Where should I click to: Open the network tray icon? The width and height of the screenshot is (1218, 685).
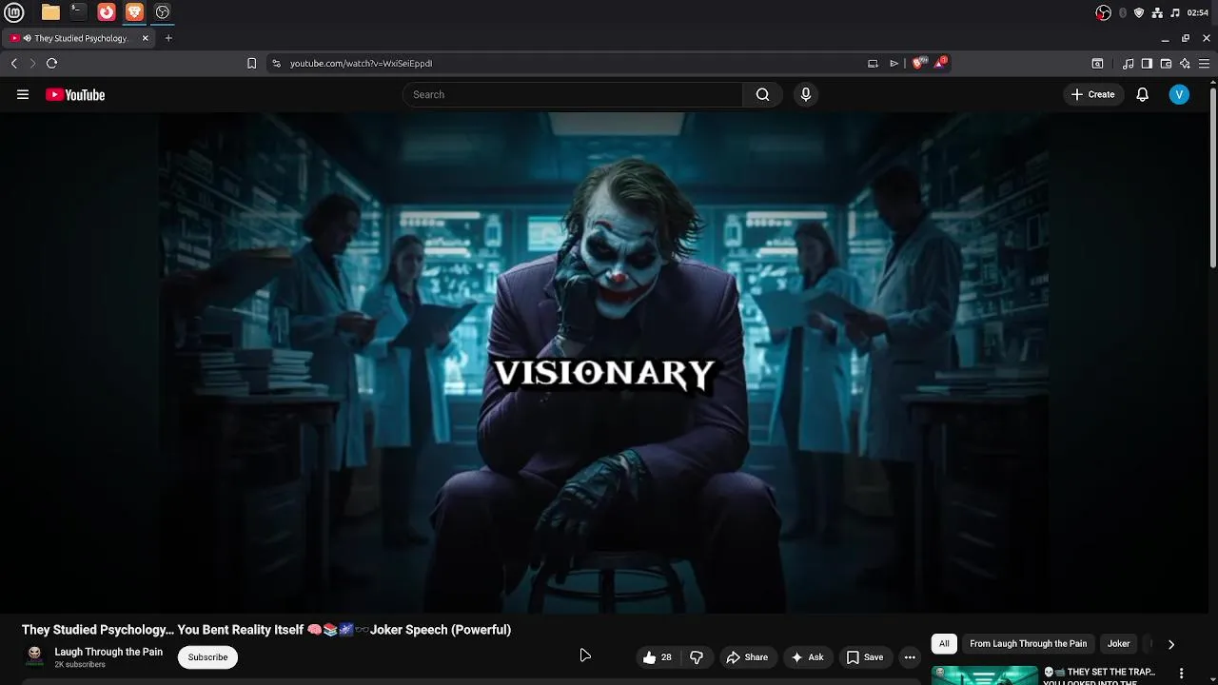click(1157, 12)
